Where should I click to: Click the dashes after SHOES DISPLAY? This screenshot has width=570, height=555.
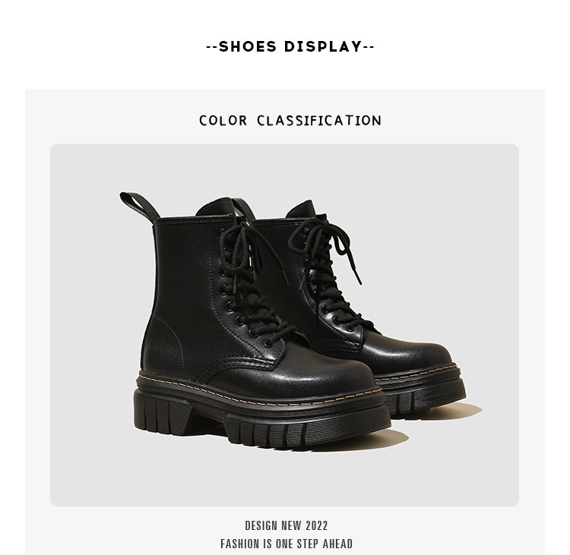coord(369,47)
